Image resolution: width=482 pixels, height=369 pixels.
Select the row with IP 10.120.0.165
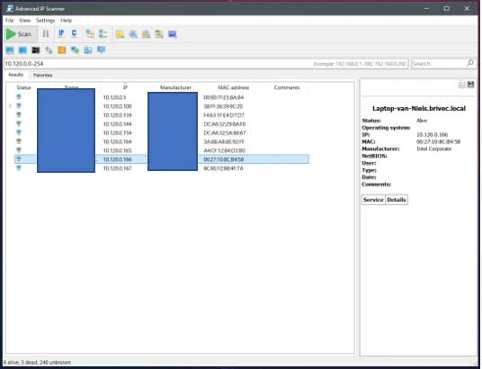tap(162, 150)
